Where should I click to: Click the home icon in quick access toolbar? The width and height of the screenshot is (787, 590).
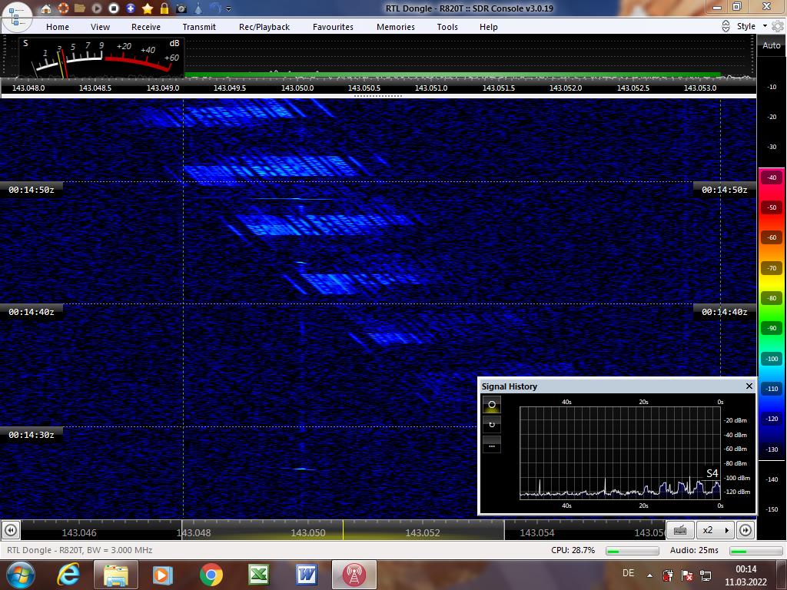(46, 8)
